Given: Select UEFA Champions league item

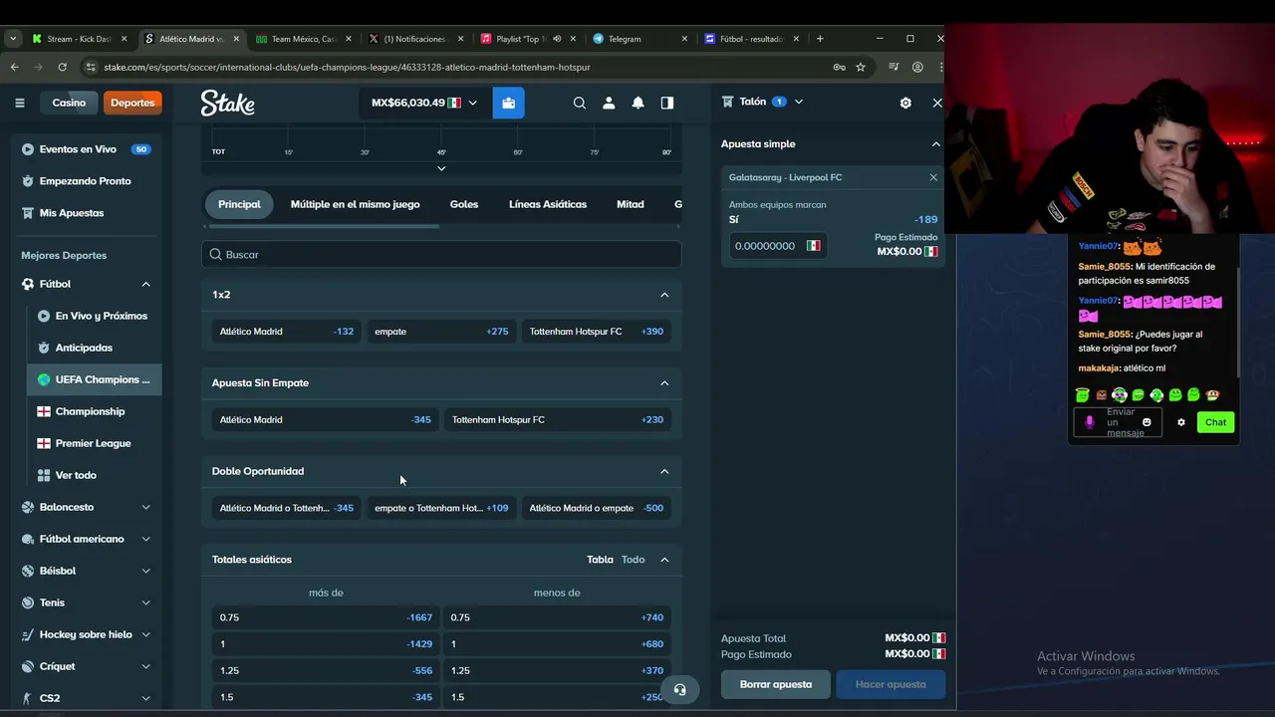Looking at the screenshot, I should [94, 379].
